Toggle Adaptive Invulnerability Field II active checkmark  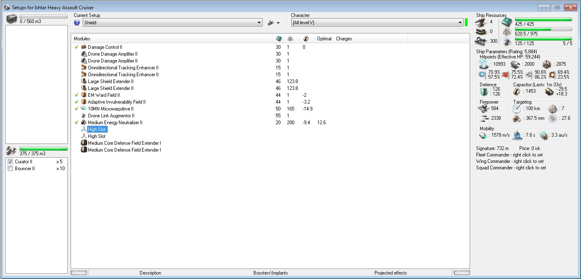[x=76, y=102]
